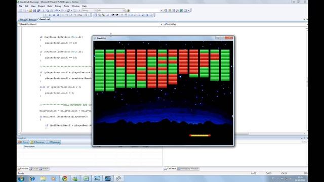Open the Debug menu

pos(58,6)
